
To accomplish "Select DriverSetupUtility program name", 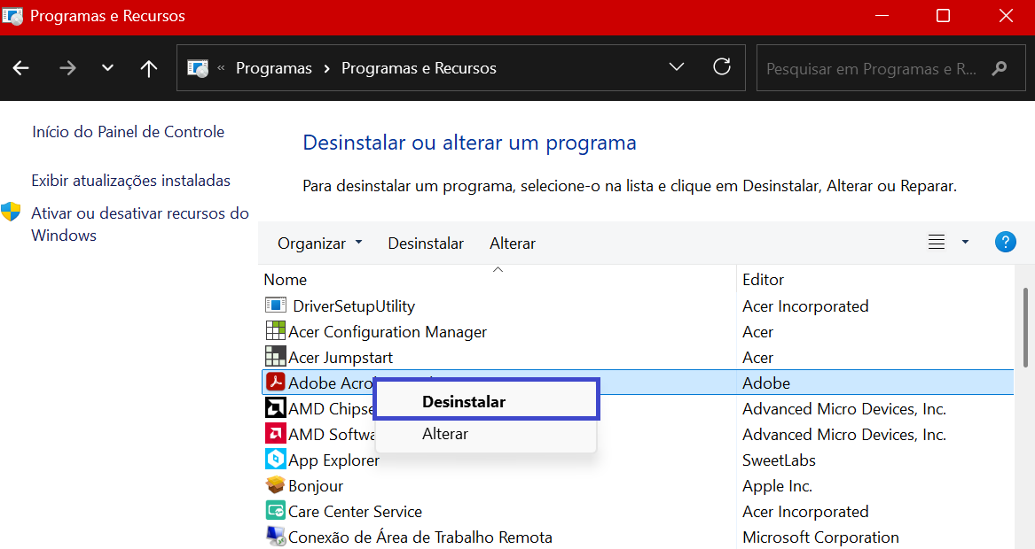I will (354, 305).
